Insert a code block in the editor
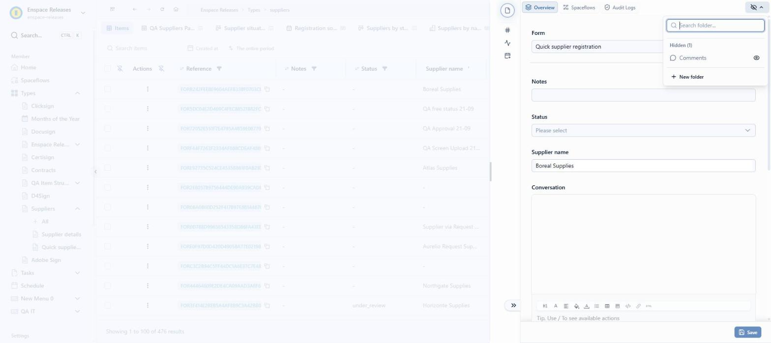The width and height of the screenshot is (771, 343). [628, 306]
